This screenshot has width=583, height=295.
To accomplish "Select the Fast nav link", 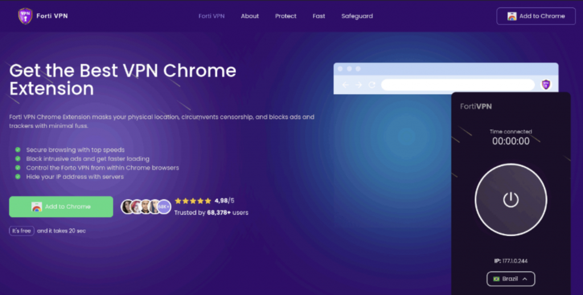I will tap(319, 16).
